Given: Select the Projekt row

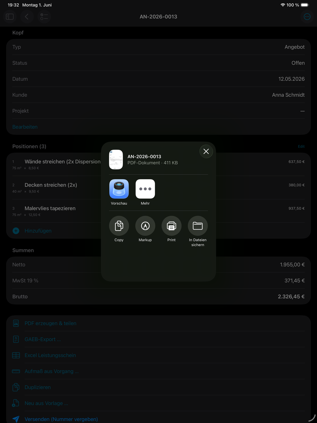Looking at the screenshot, I should [158, 111].
